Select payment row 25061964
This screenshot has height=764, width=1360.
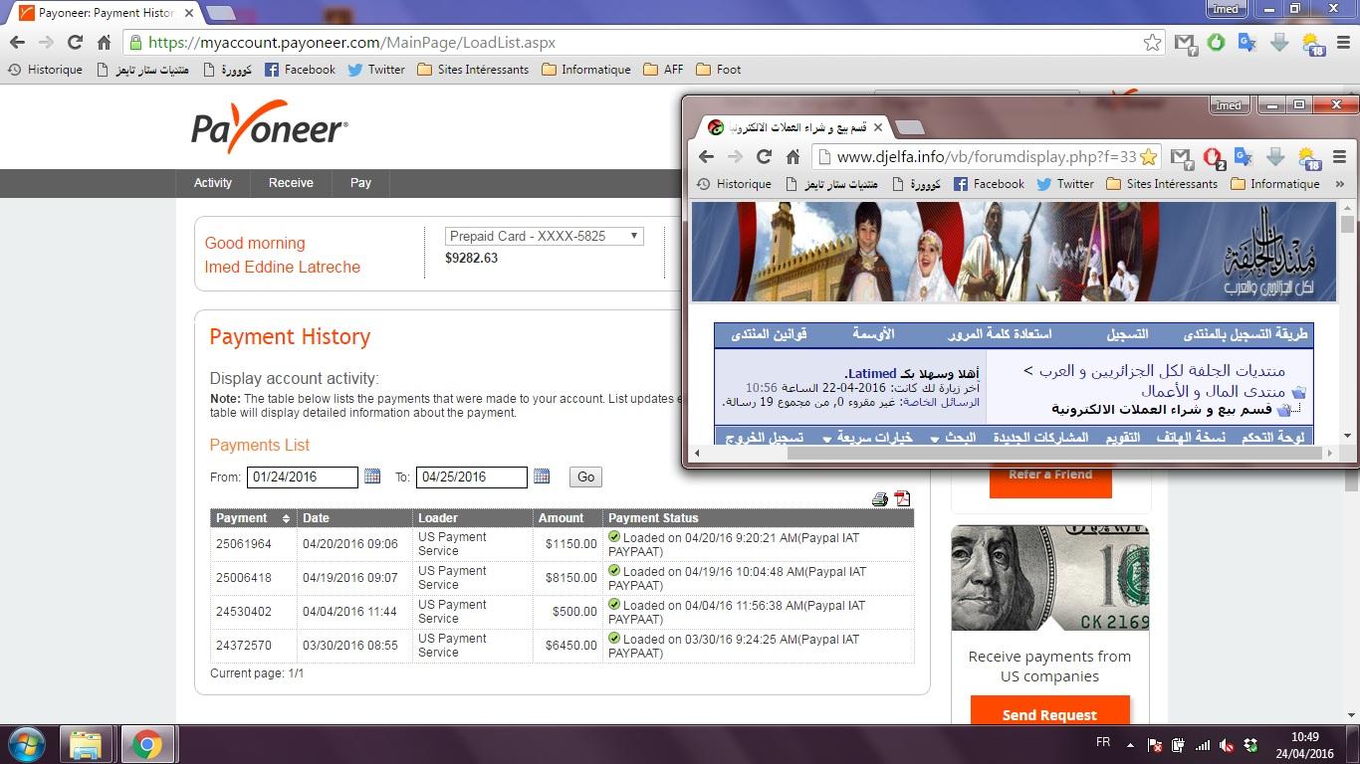tap(562, 544)
